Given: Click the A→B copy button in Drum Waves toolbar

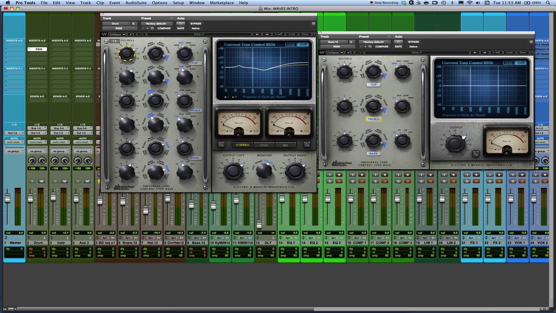Looking at the screenshot, I should [x=279, y=34].
